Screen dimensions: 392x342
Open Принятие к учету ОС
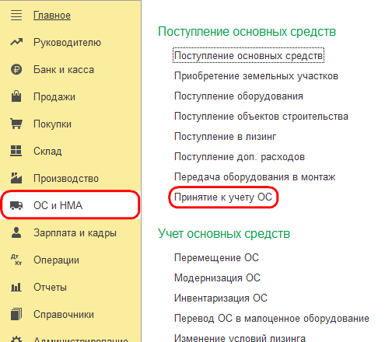[x=223, y=197]
